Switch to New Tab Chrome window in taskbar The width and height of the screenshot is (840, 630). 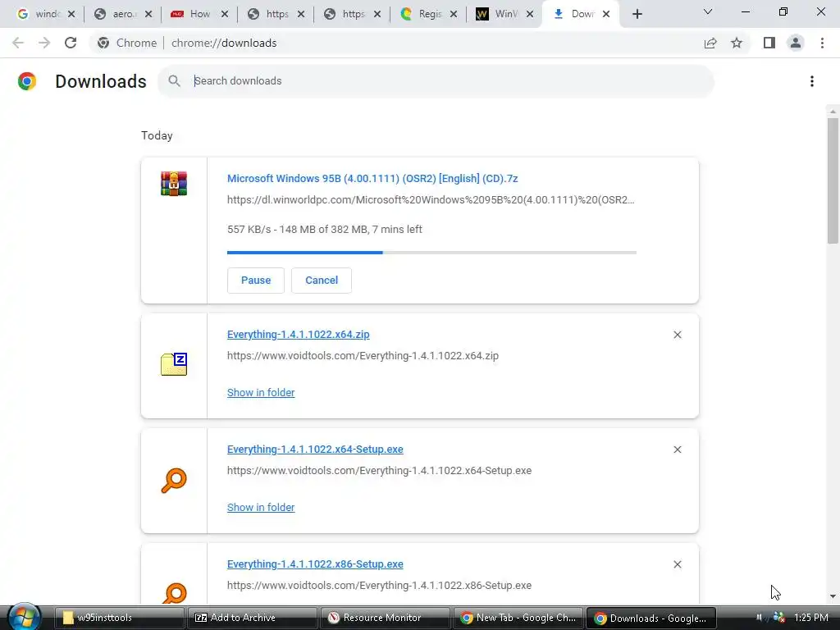point(518,618)
